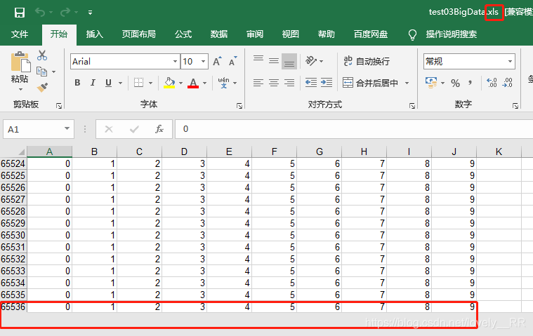Open the font size 10 dropdown

[x=203, y=62]
